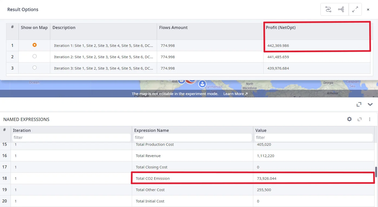Open Named Expressions three-dot menu

coord(370,119)
